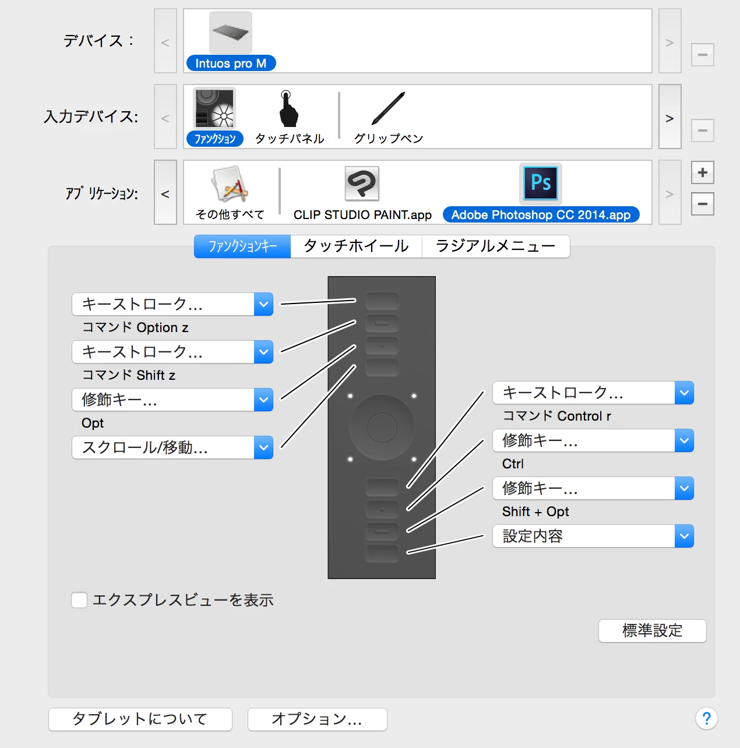The height and width of the screenshot is (748, 740).
Task: Click the top ExpressKey on tablet image
Action: [x=382, y=301]
